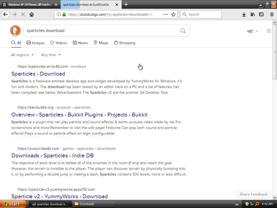Select the sparticles download at DuckDuckGo tab
The width and height of the screenshot is (277, 208).
86,5
